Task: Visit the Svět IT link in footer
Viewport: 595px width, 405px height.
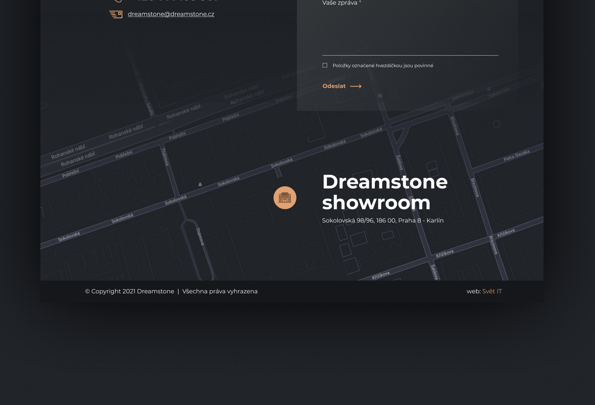Action: 492,291
